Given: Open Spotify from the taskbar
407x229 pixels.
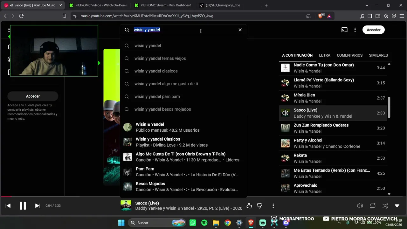Looking at the screenshot, I should pyautogui.click(x=204, y=223).
